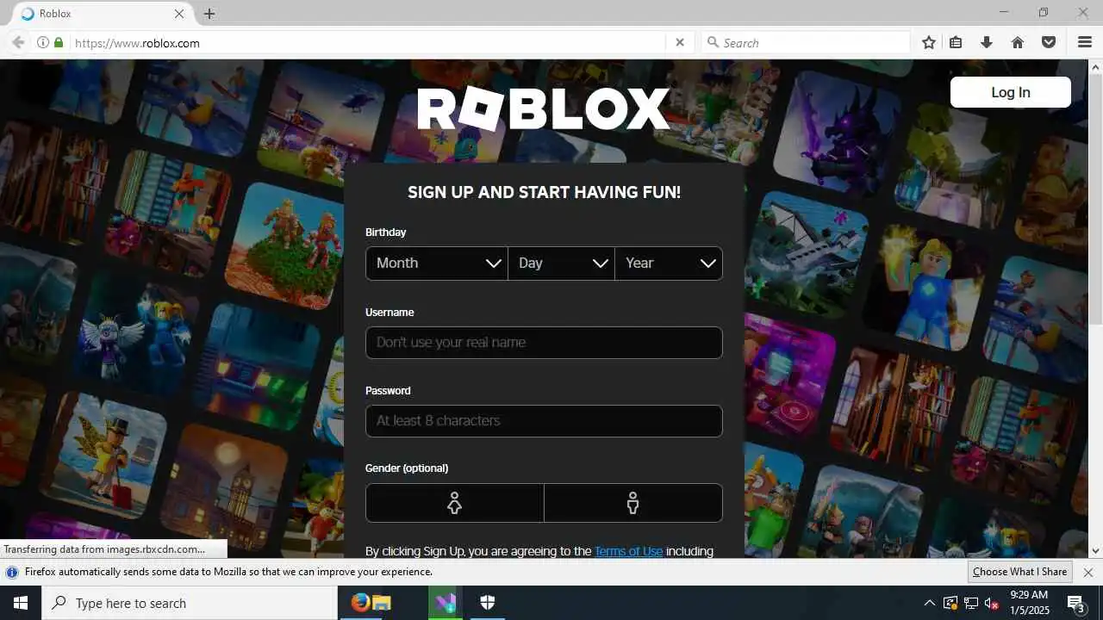The height and width of the screenshot is (620, 1103).
Task: Click the Firefox Search box
Action: pyautogui.click(x=806, y=42)
